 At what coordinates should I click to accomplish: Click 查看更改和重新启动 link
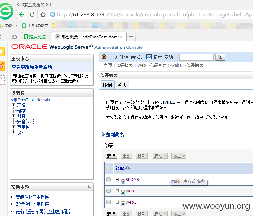(x=32, y=67)
